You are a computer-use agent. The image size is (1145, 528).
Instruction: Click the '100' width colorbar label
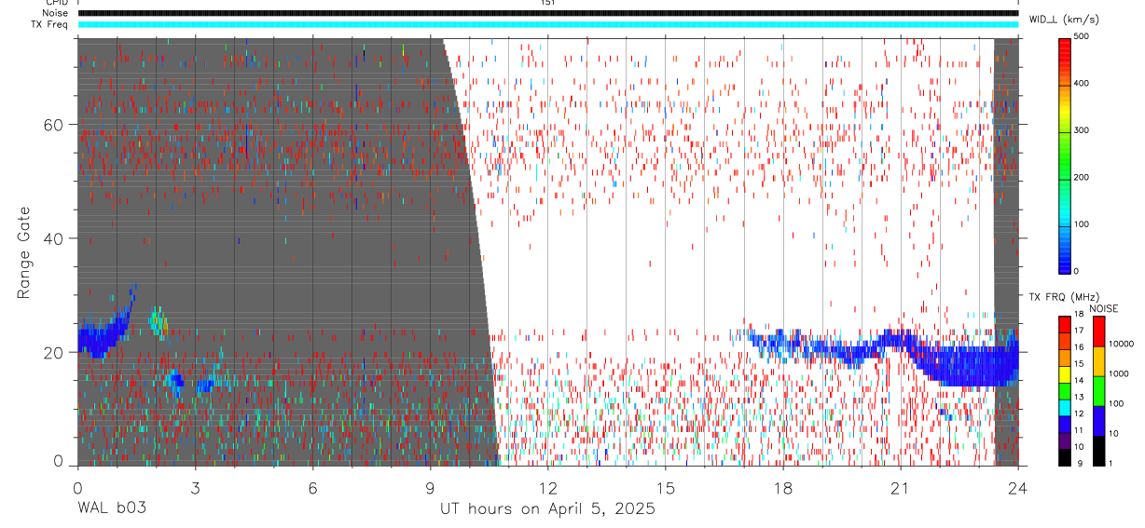click(1083, 224)
